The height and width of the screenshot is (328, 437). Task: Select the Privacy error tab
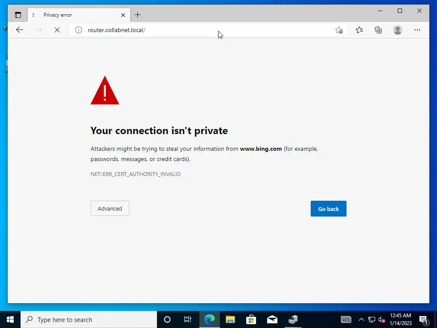(x=79, y=15)
